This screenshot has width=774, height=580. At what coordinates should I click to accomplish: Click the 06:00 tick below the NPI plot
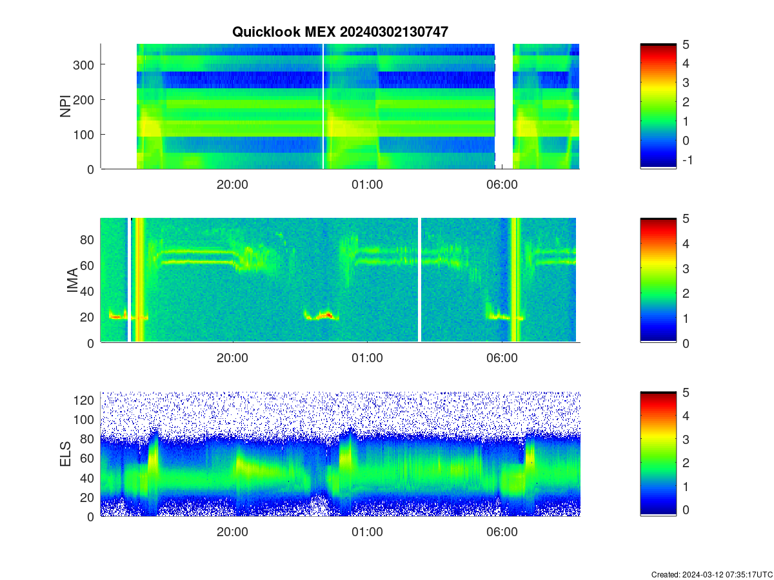502,184
